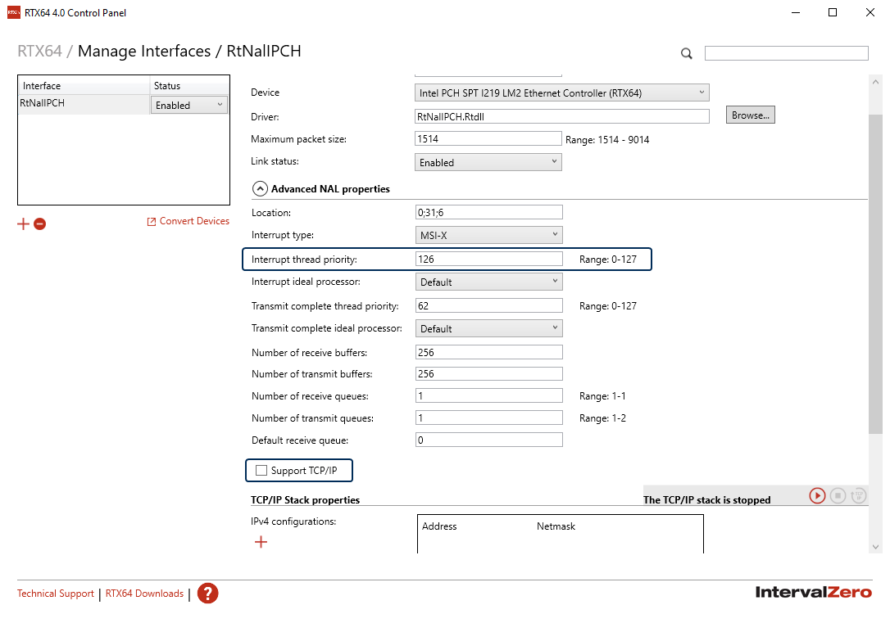Click the Convert Devices external link icon
The height and width of the screenshot is (623, 890).
click(152, 222)
